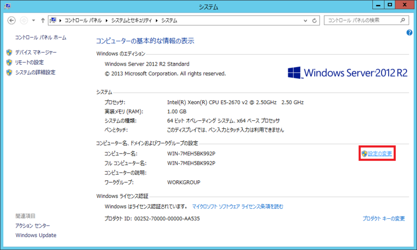The image size is (417, 250).
Task: Select システム breadcrumb in address bar
Action: (169, 20)
